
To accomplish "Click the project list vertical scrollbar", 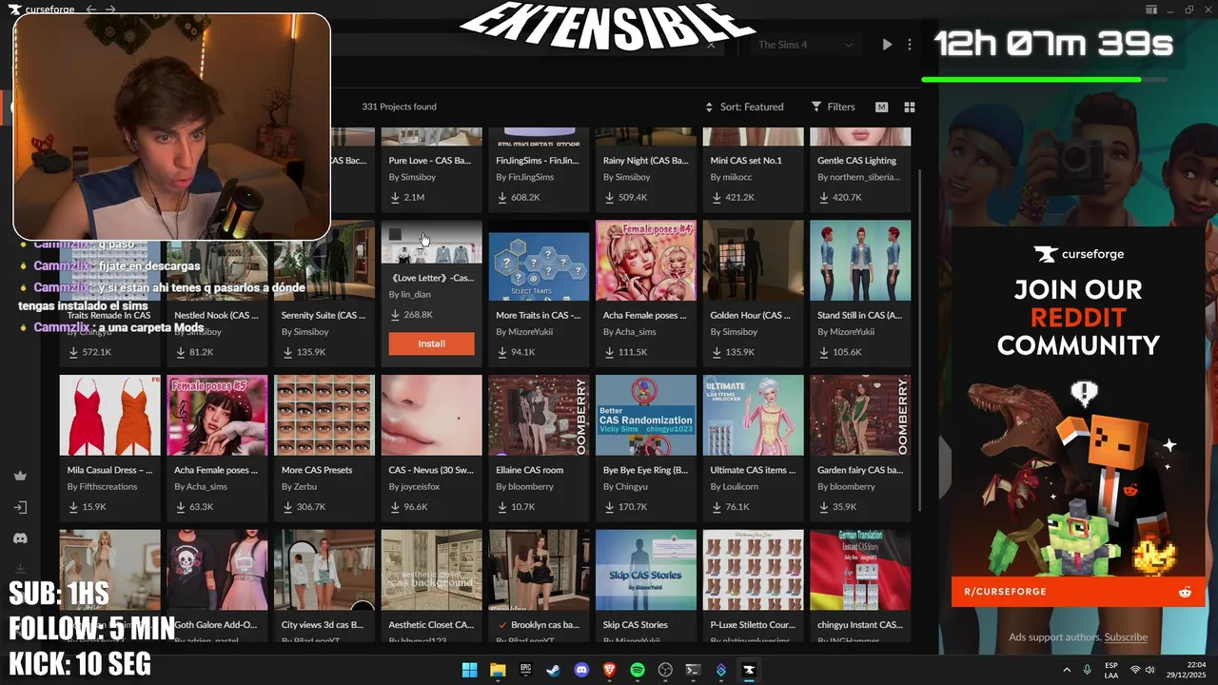I will (x=918, y=340).
